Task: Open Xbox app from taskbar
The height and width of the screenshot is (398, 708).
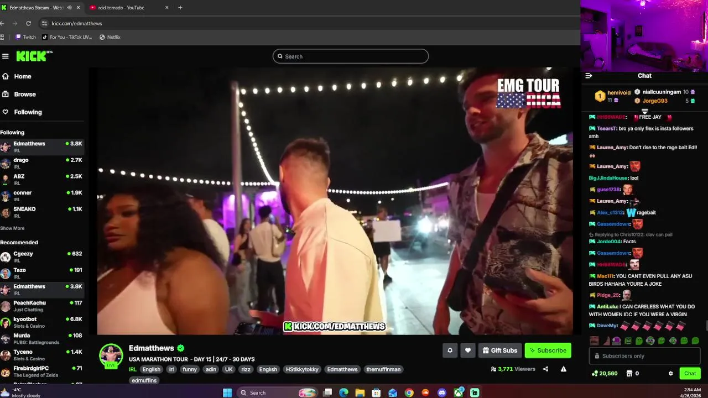Action: coord(459,392)
